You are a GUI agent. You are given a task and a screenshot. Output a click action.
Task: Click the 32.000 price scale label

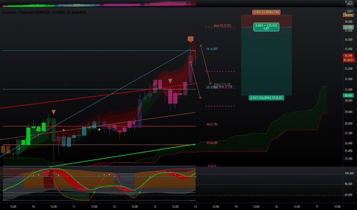click(349, 79)
